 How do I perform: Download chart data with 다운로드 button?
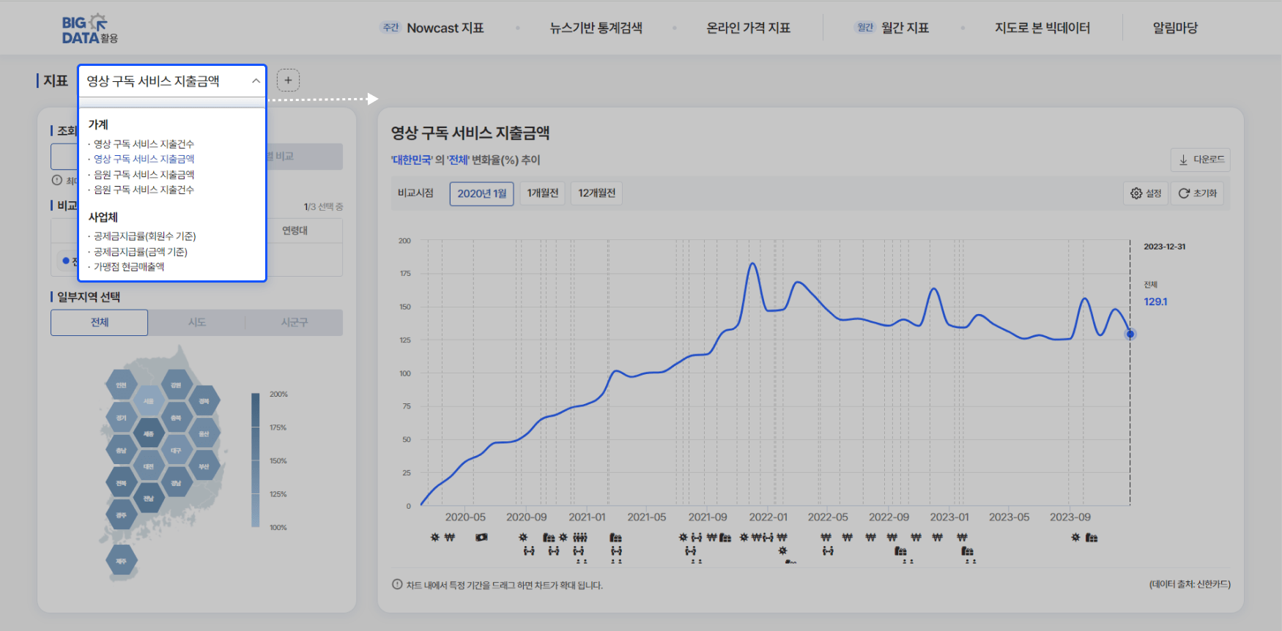click(1201, 160)
